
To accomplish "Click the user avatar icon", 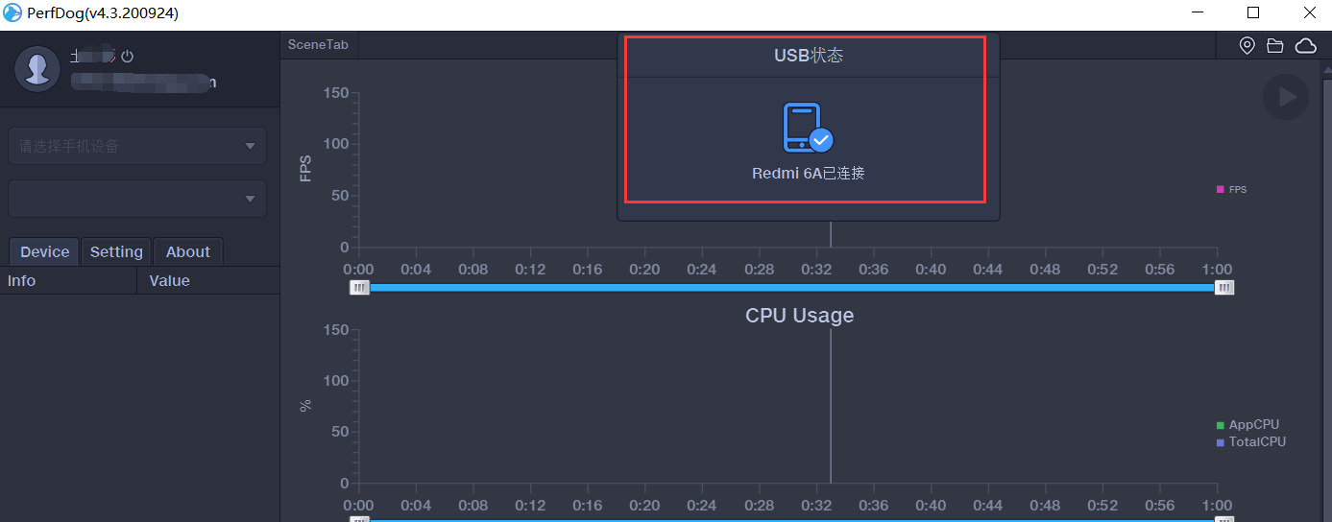I will click(38, 68).
